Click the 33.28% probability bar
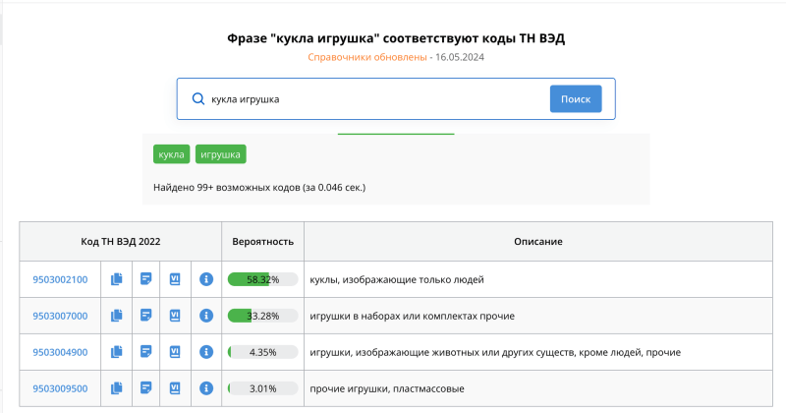This screenshot has height=413, width=786. [x=262, y=316]
